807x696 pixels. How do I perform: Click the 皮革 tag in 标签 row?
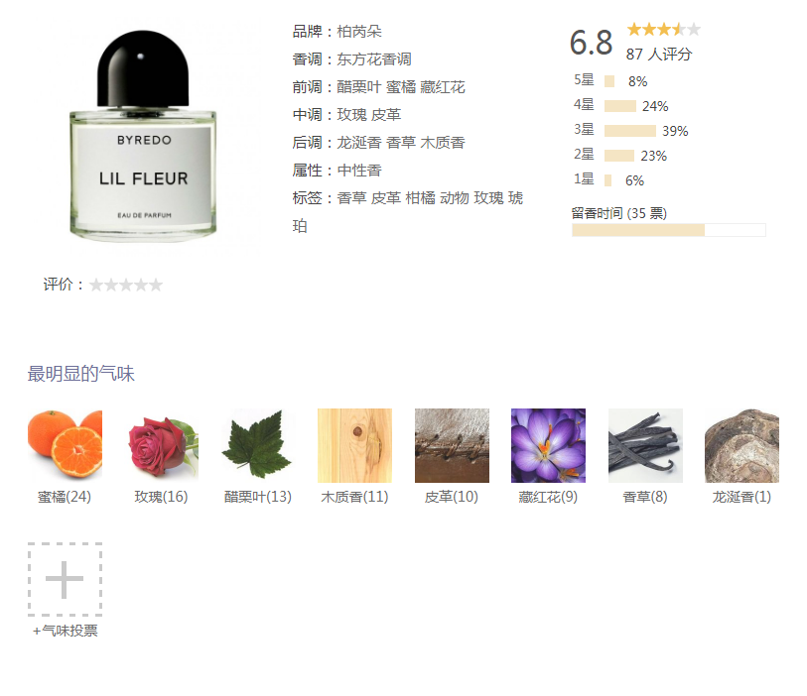(x=386, y=198)
